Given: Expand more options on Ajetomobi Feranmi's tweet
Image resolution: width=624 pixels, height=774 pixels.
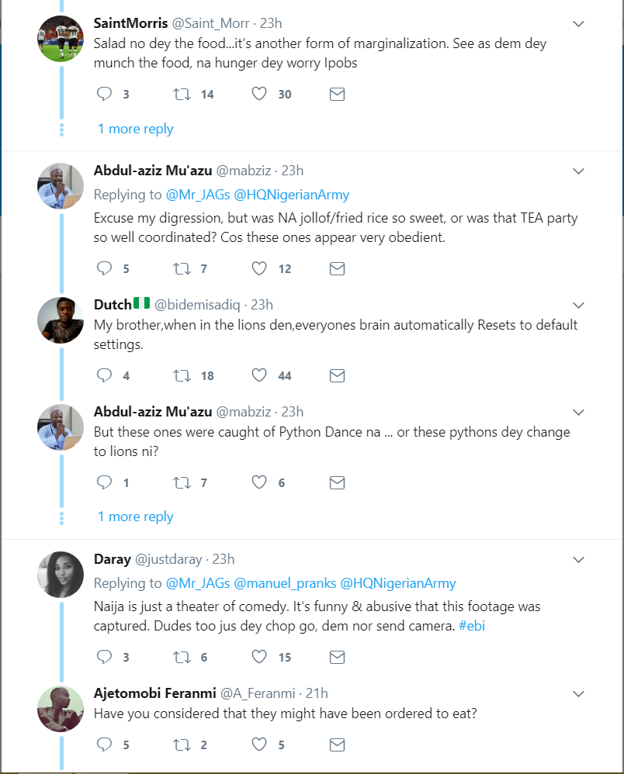Looking at the screenshot, I should (578, 693).
